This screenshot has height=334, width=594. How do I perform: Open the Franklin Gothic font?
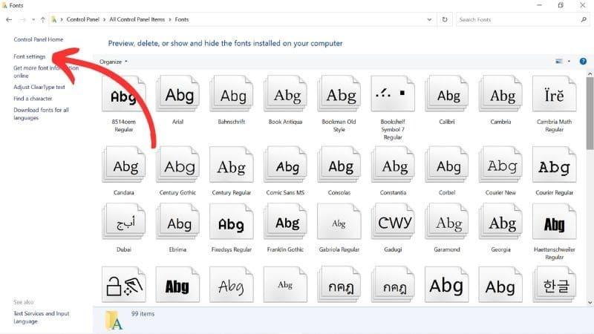(285, 222)
